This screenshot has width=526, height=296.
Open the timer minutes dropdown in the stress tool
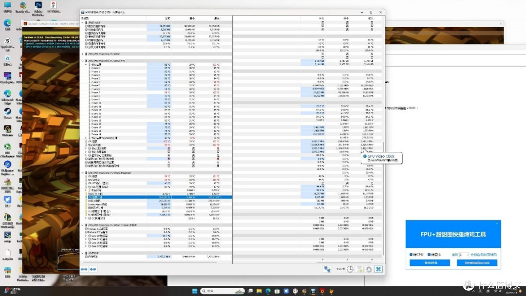(464, 255)
